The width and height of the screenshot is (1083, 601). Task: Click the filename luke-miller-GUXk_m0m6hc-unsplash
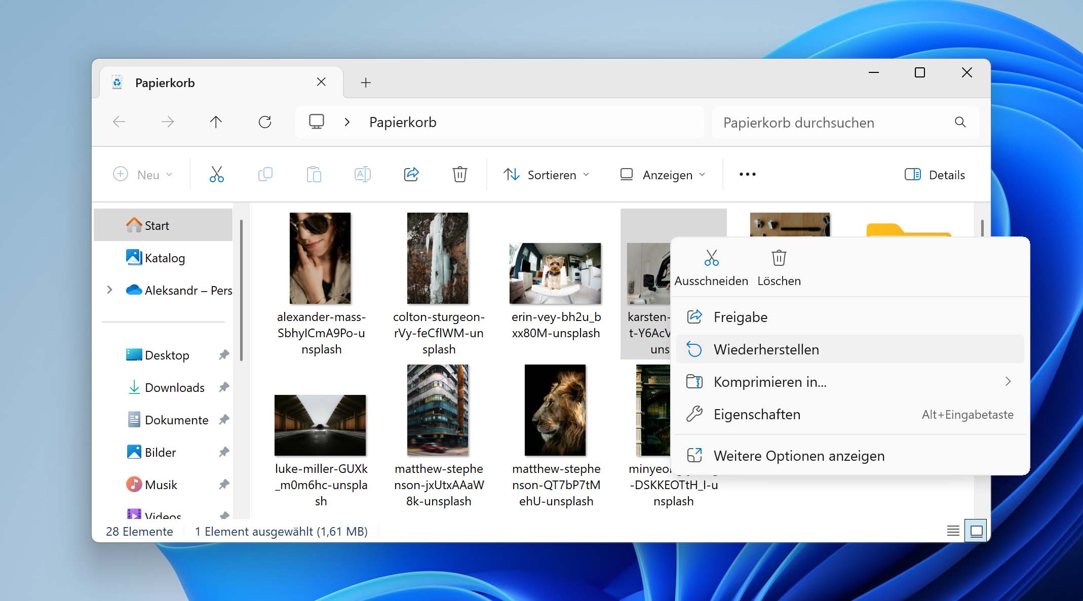coord(321,485)
